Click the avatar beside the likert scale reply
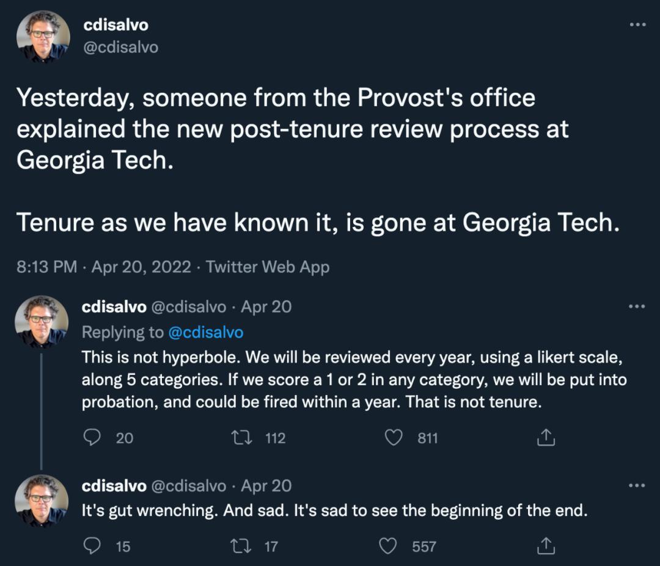 42,322
